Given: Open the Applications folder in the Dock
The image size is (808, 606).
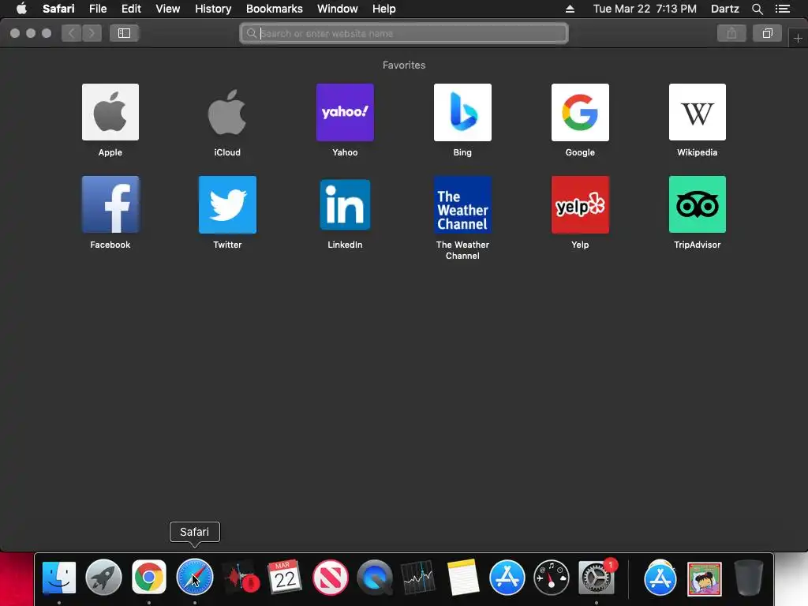Looking at the screenshot, I should click(x=660, y=577).
